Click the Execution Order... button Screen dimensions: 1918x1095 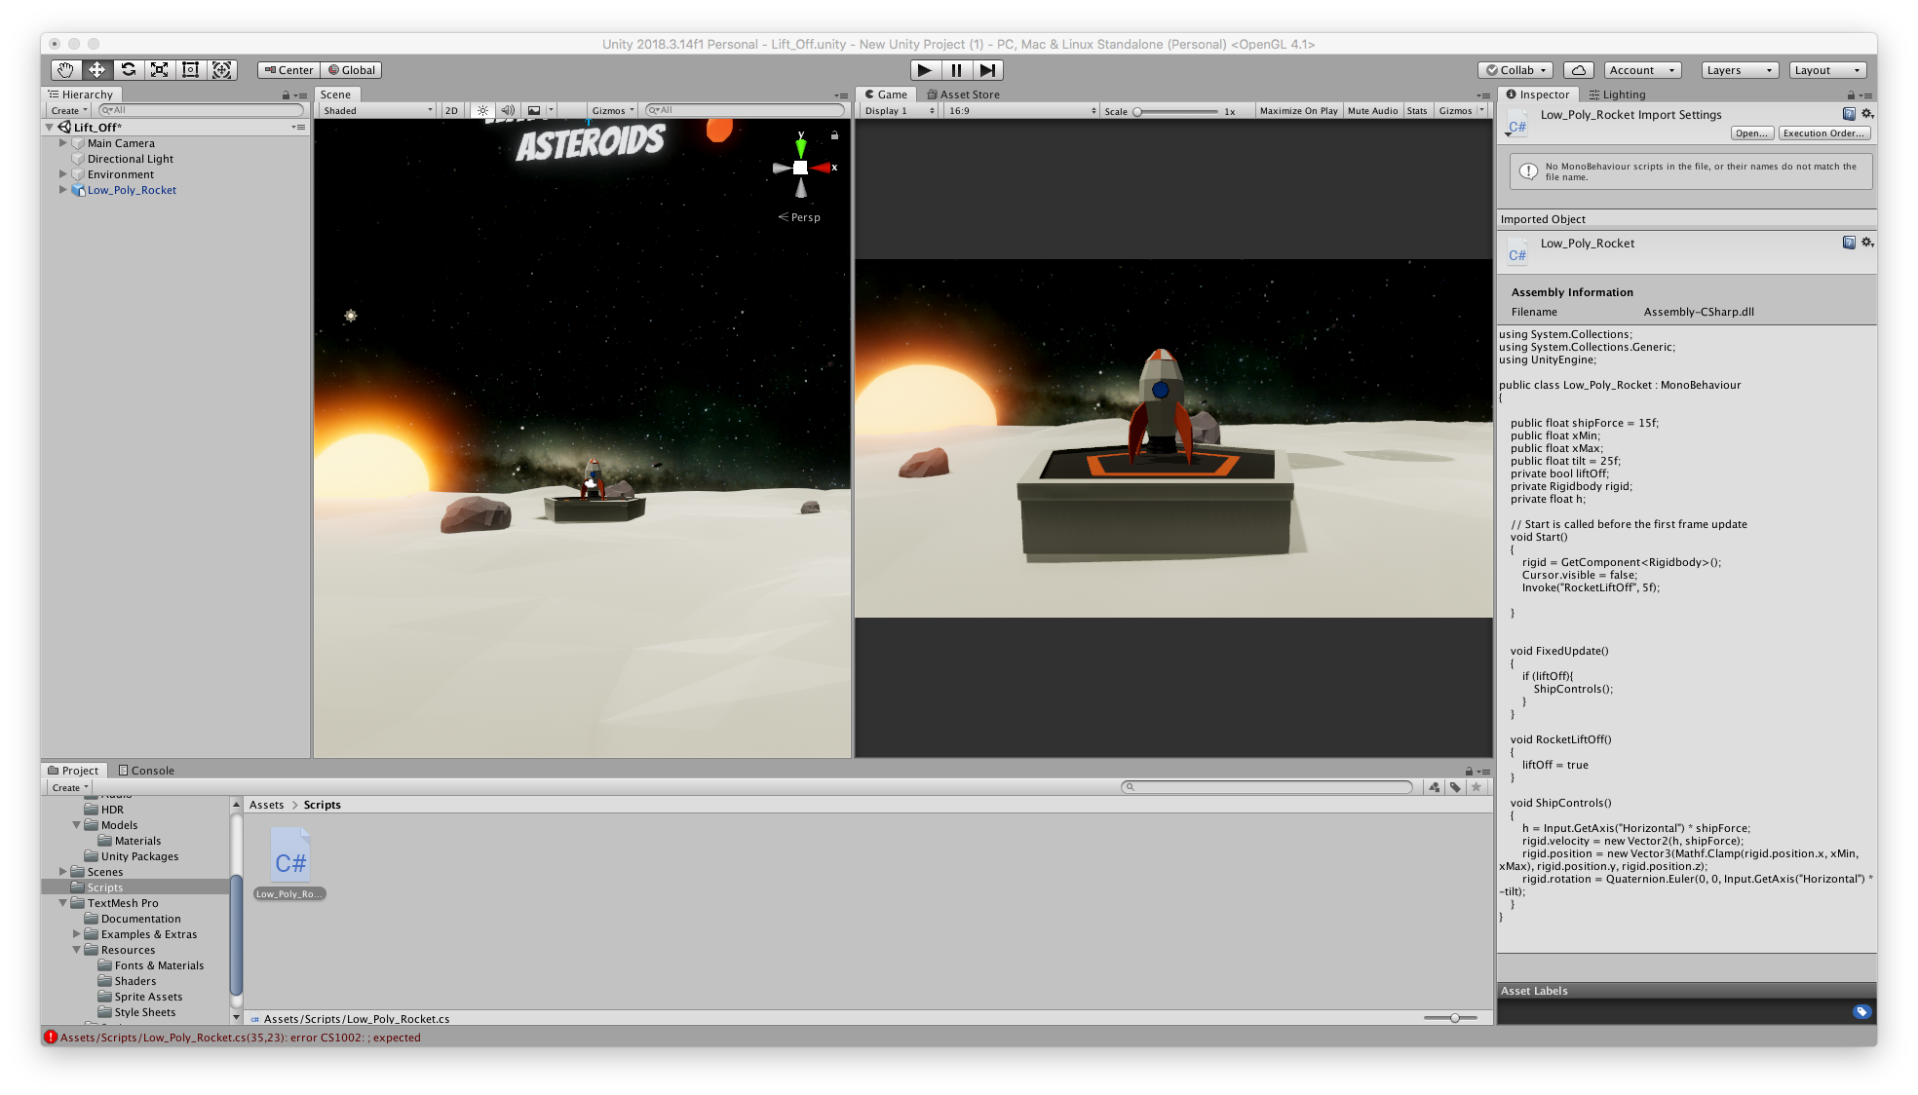[x=1823, y=133]
